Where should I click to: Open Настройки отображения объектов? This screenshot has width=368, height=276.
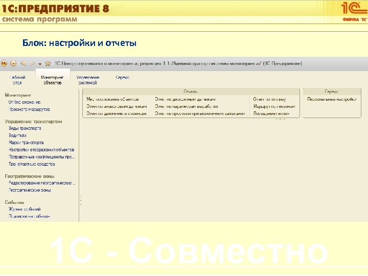click(x=41, y=150)
